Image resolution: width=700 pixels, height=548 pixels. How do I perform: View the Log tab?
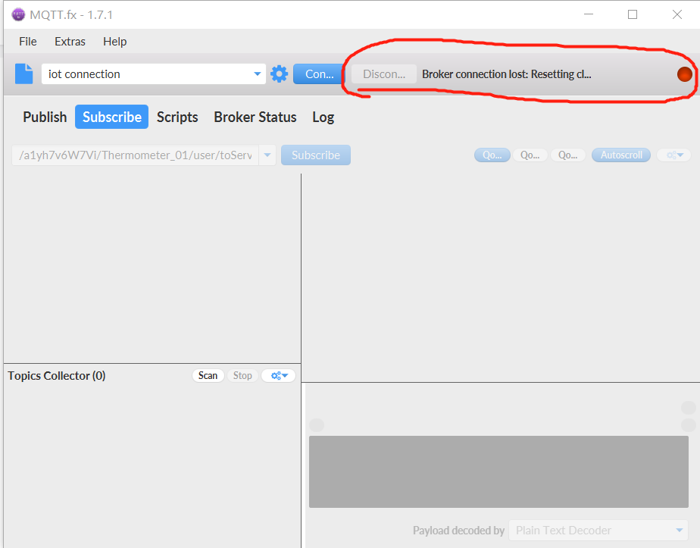323,117
